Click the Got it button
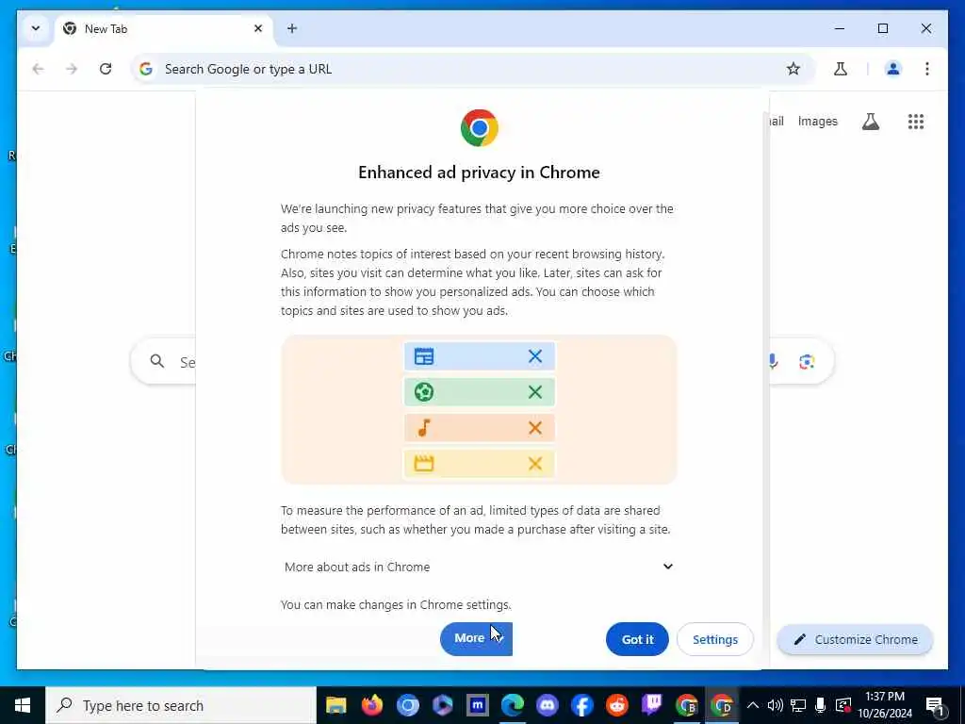Image resolution: width=965 pixels, height=724 pixels. coord(637,639)
